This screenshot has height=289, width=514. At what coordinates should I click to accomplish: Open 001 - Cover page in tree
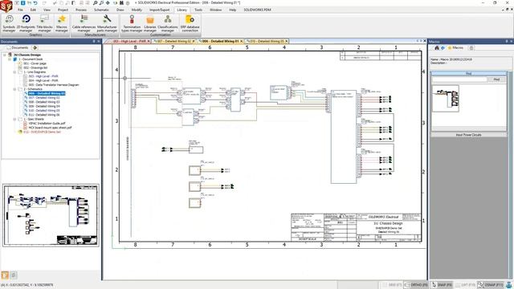35,63
